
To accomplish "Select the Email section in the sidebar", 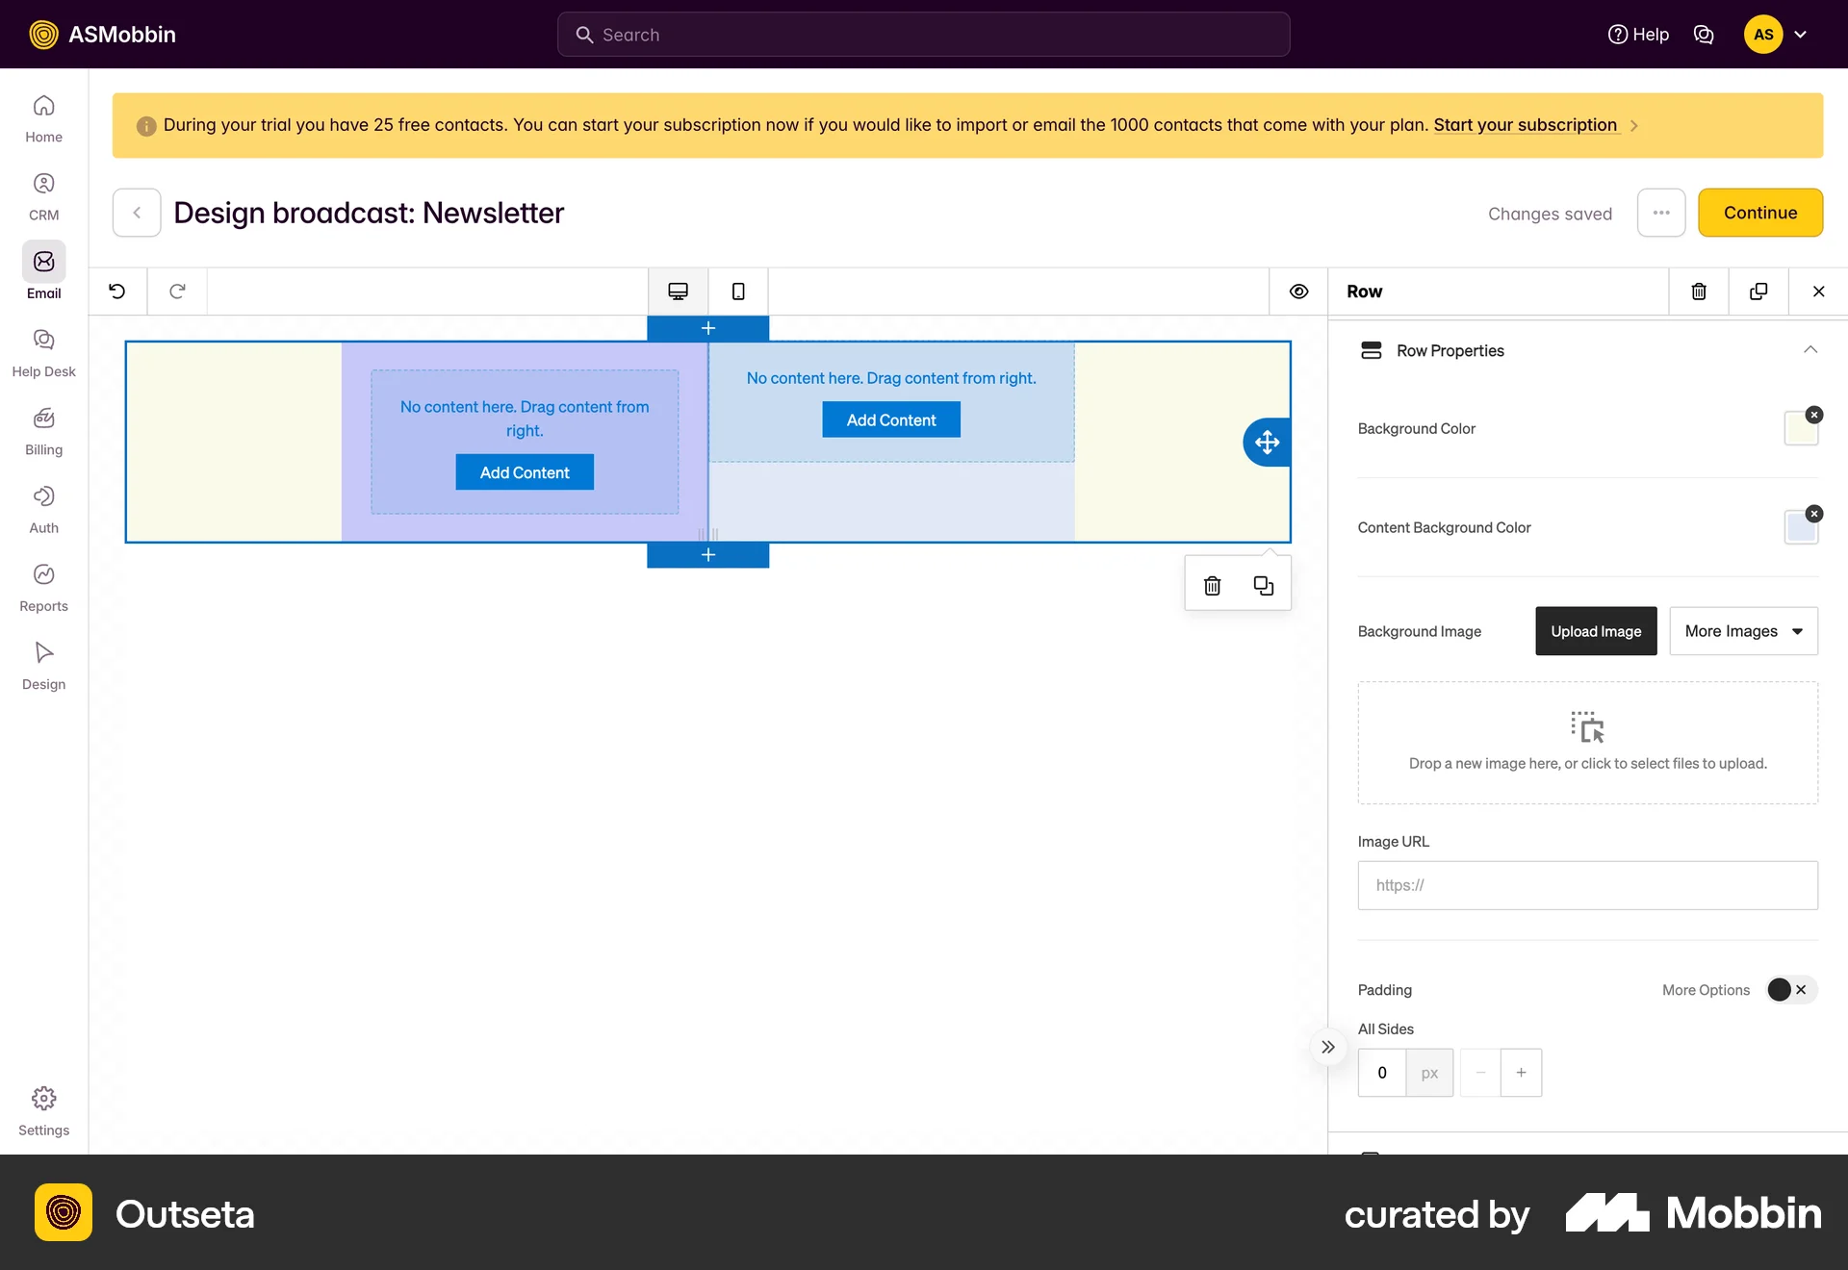I will 43,272.
